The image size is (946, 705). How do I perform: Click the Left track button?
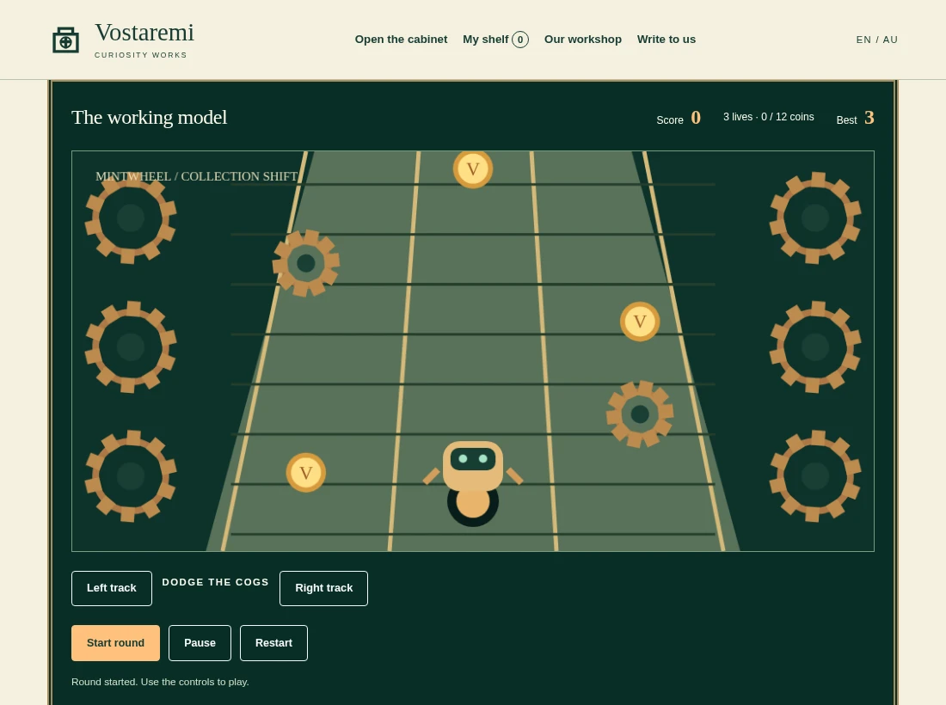click(x=112, y=588)
